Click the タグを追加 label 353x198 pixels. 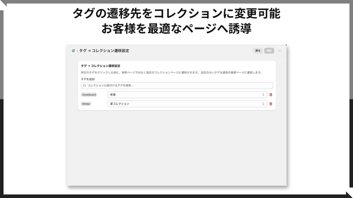[x=88, y=79]
